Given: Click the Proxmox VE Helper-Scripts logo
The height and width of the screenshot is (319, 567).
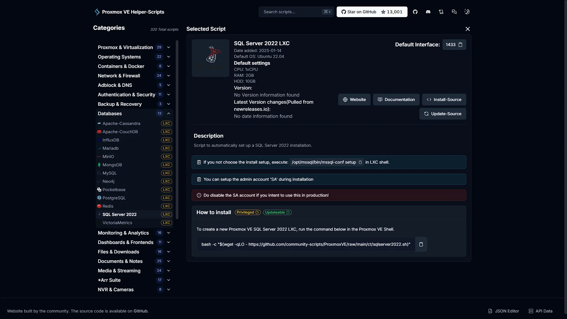Looking at the screenshot, I should point(129,12).
